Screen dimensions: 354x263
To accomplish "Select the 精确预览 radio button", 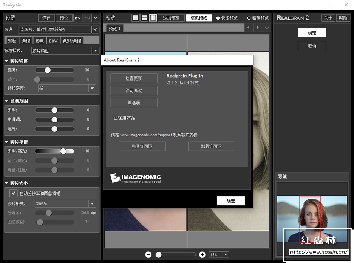I will (249, 18).
